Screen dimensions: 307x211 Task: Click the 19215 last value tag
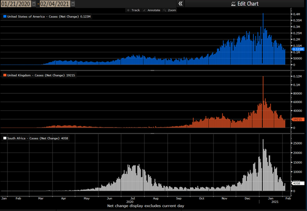point(297,119)
